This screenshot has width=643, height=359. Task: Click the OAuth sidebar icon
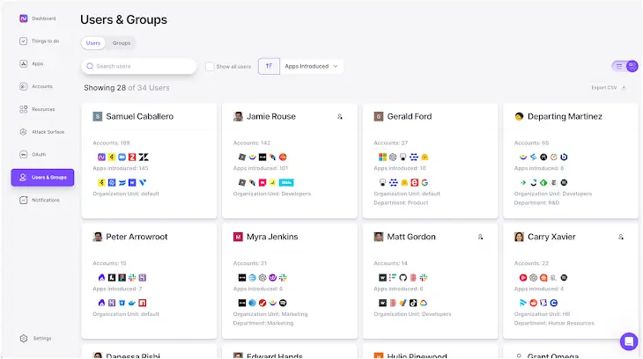click(x=24, y=155)
